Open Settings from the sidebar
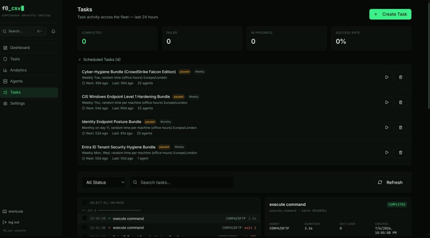 pyautogui.click(x=29, y=103)
